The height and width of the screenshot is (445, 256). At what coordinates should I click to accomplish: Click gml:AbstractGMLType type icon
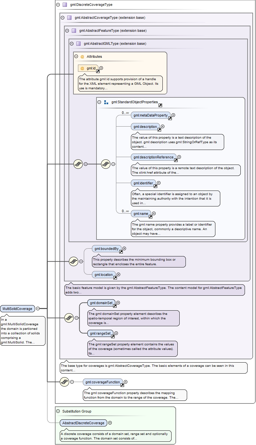tap(78, 43)
